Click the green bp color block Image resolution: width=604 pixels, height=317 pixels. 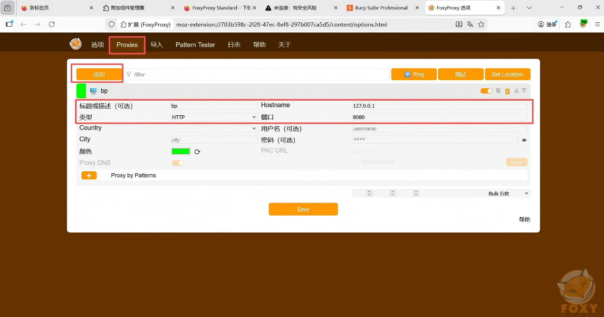(x=81, y=91)
